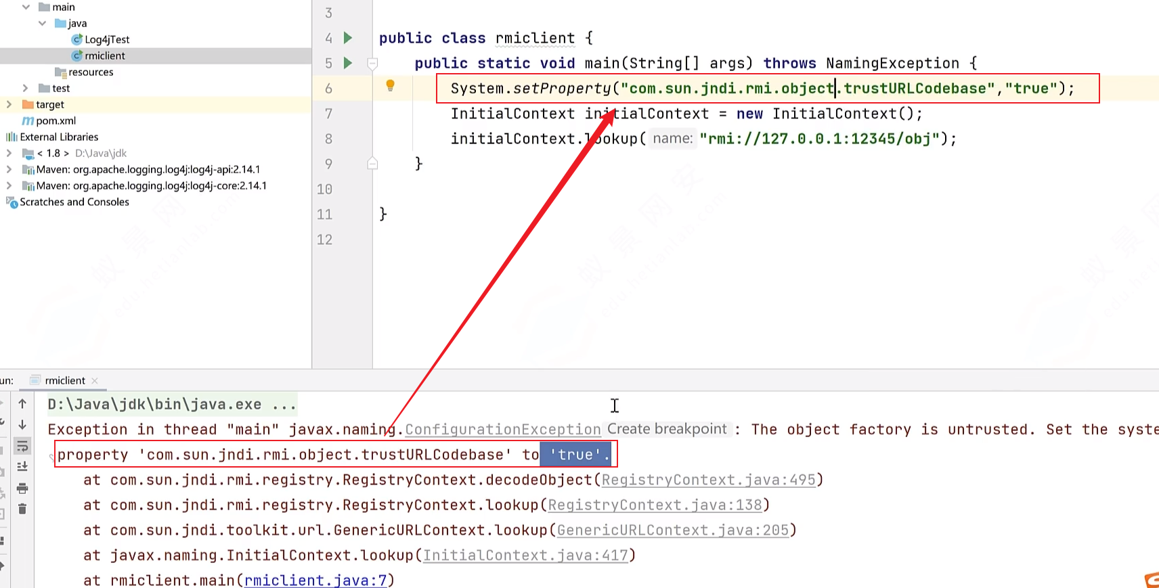Expand Maven log4j-core 2.14.1 library node
Viewport: 1159px width, 588px height.
coord(9,185)
